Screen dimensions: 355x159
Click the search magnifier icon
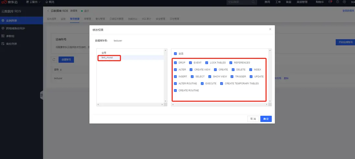coord(253,2)
